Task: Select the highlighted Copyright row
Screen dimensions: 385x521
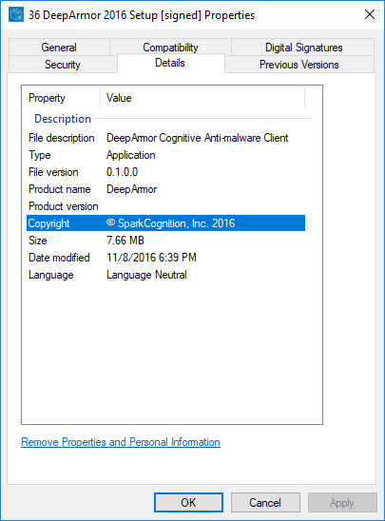Action: (165, 223)
